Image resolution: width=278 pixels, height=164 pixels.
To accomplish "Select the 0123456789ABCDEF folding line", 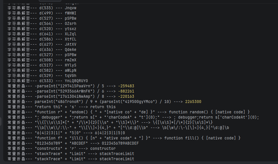I will point(73,143).
